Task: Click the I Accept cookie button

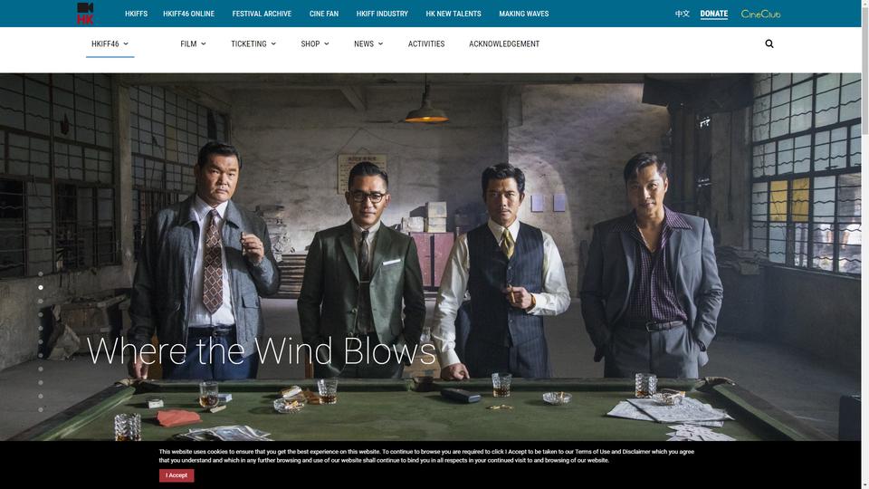Action: click(177, 475)
